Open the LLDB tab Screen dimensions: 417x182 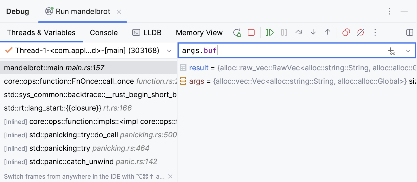(147, 33)
